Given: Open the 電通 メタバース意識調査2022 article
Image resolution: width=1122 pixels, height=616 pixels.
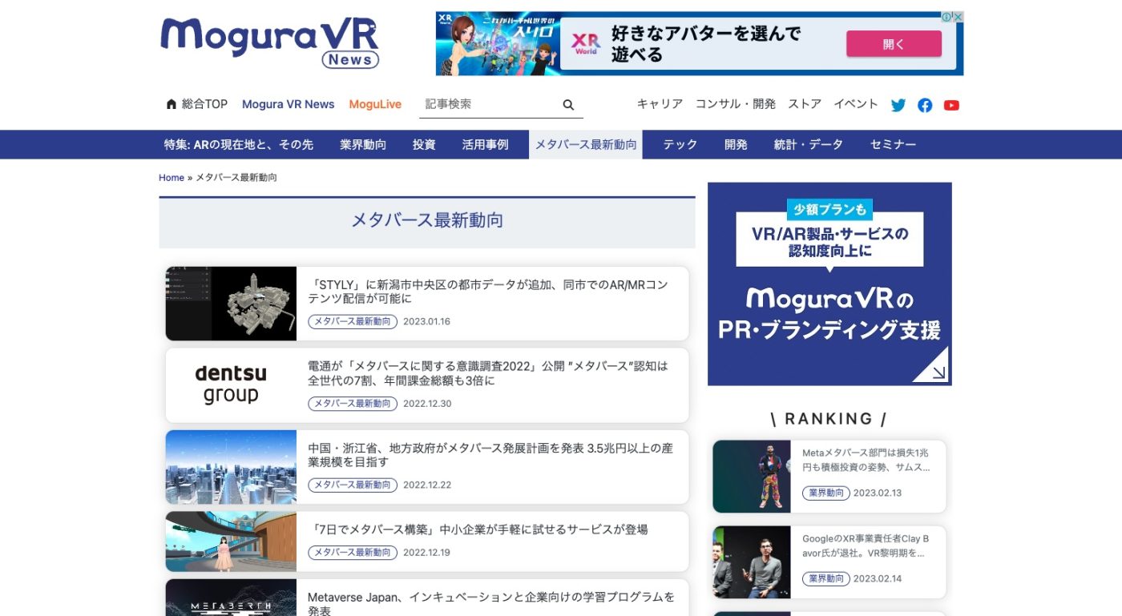Looking at the screenshot, I should tap(488, 373).
